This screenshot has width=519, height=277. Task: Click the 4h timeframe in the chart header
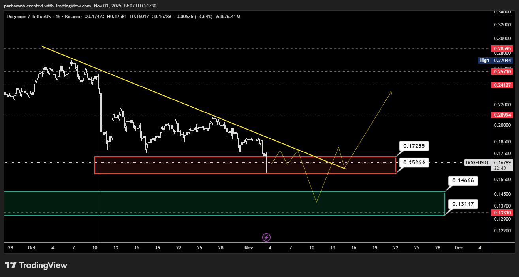pos(58,17)
